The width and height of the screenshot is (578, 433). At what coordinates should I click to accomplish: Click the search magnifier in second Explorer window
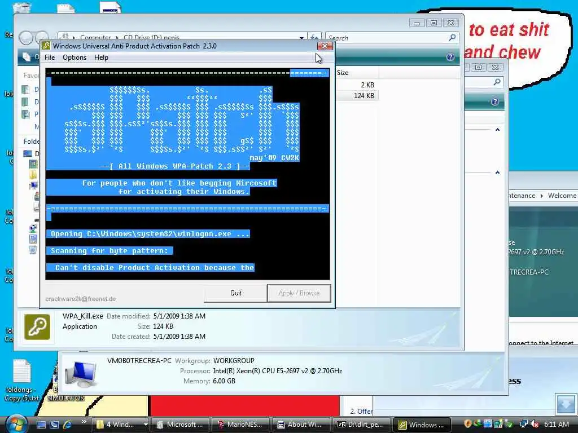(x=497, y=82)
